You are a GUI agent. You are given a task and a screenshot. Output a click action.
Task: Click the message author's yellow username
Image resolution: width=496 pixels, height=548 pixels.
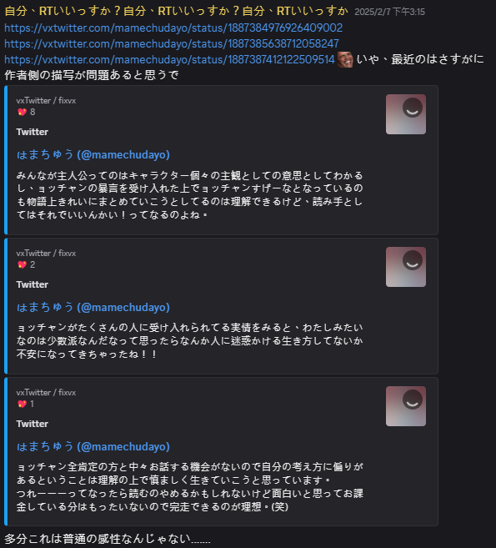176,11
